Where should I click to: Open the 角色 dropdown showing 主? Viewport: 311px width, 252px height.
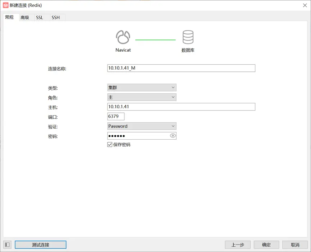pos(142,97)
